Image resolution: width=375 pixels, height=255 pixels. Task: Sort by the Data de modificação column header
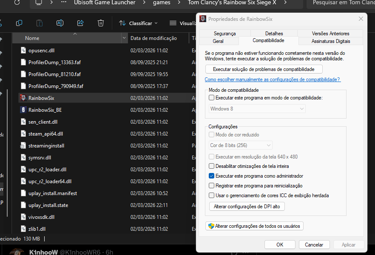(158, 38)
